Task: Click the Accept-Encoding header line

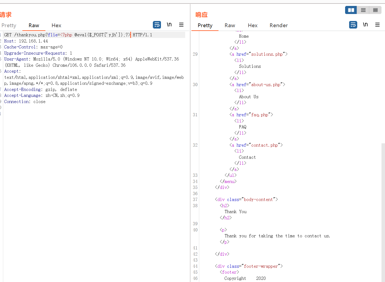Action: tap(40, 89)
